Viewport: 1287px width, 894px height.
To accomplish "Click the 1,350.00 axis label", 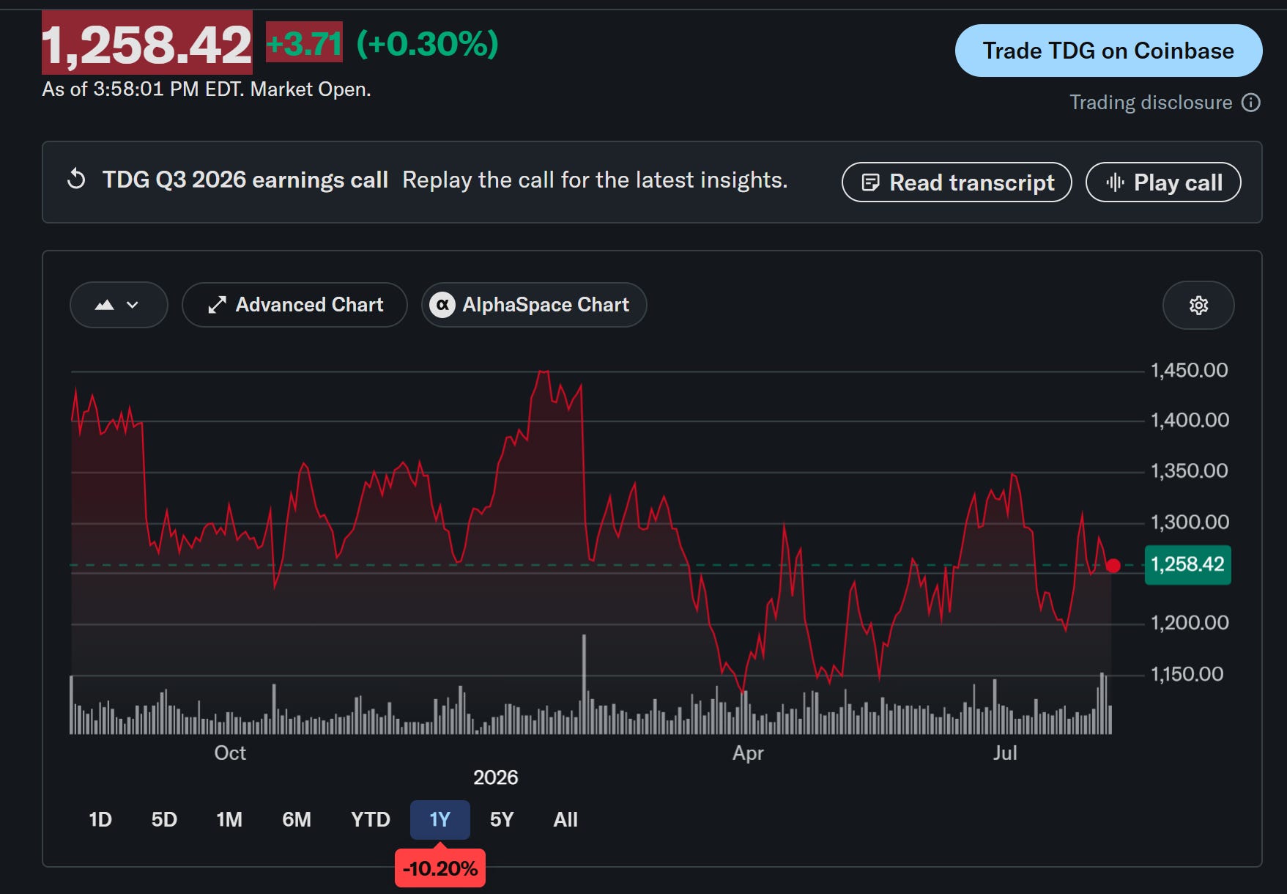I will (1190, 471).
